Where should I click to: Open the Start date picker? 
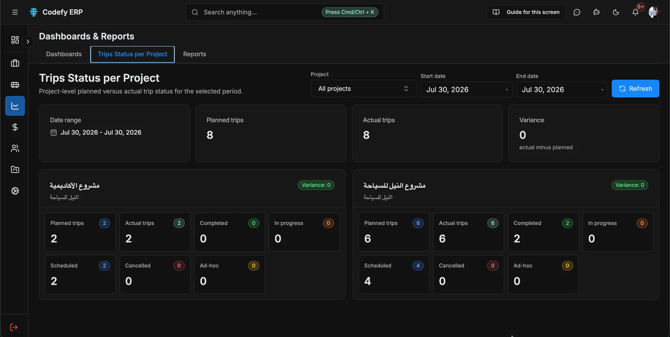[466, 90]
